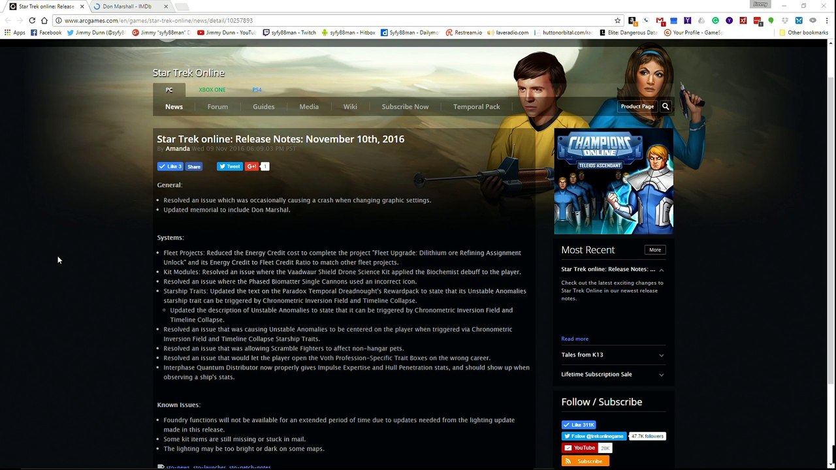This screenshot has height=470, width=836.
Task: Close the Don Marshall - IMDb tab
Action: [166, 7]
